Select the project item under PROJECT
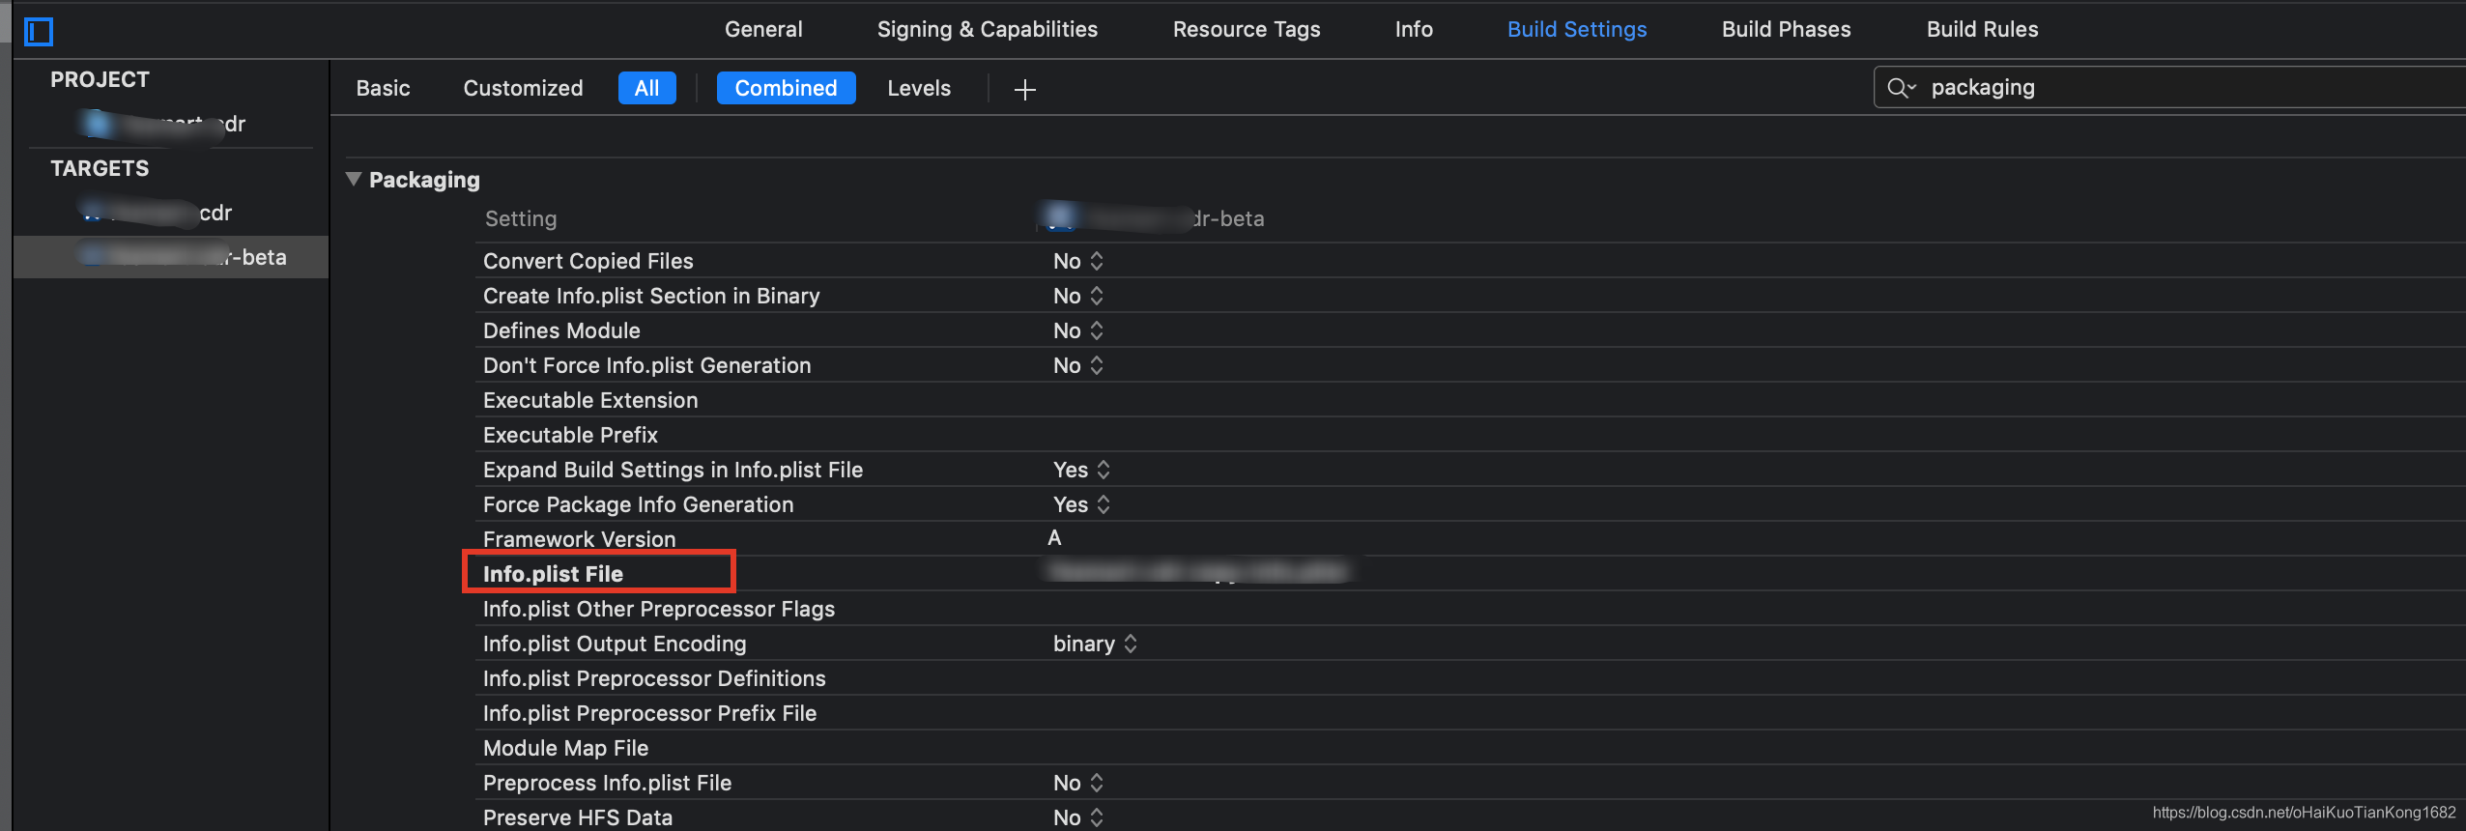Viewport: 2466px width, 831px height. tap(161, 124)
